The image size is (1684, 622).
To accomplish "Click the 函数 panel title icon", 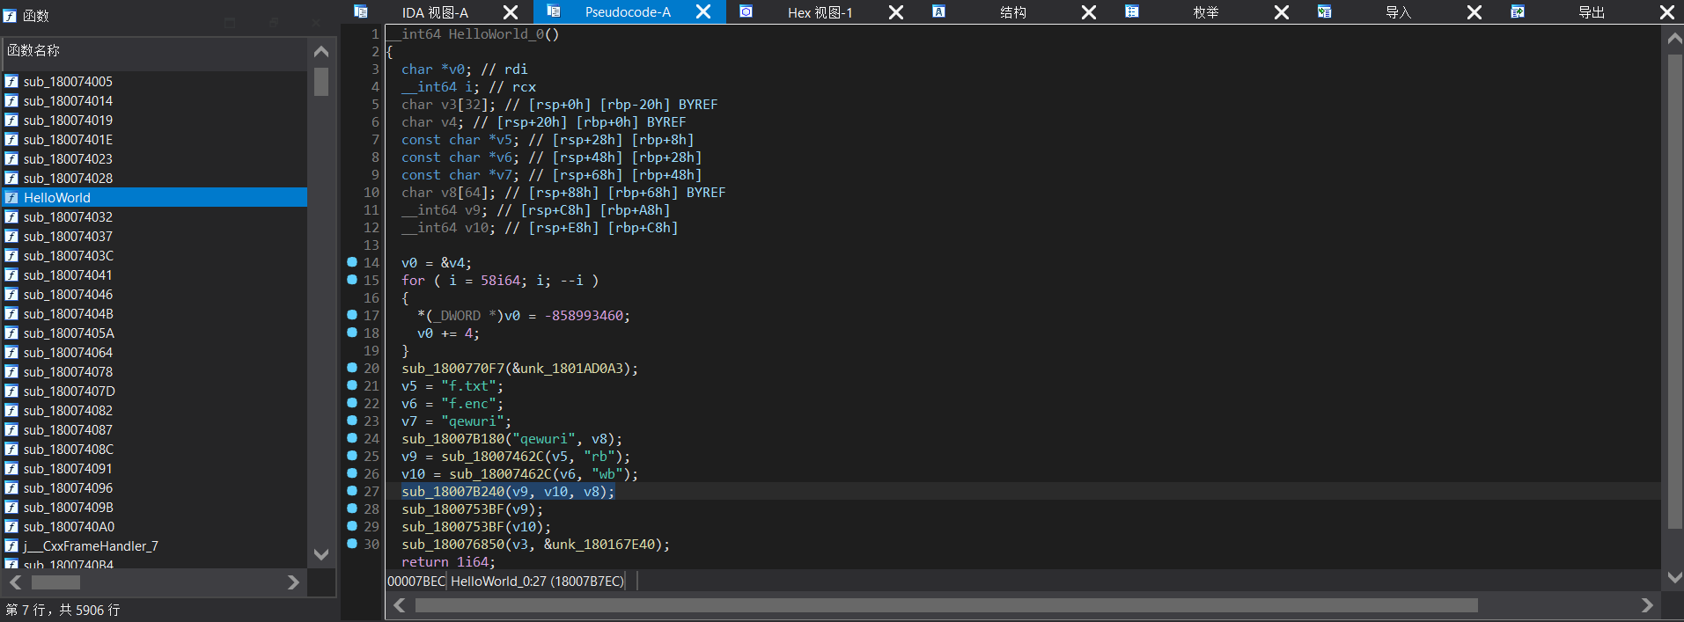I will (x=10, y=16).
